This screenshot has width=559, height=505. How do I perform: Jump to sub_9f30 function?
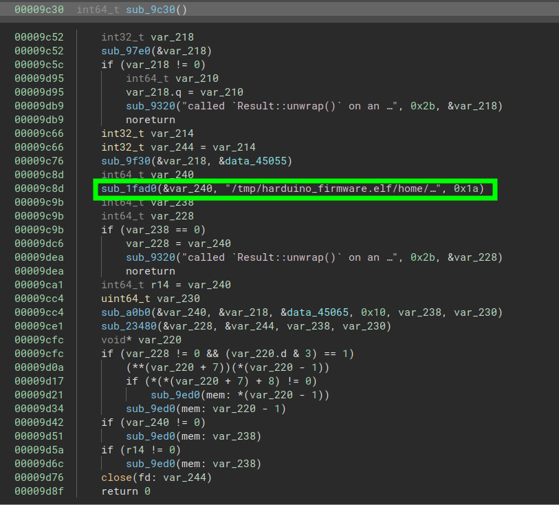pyautogui.click(x=126, y=161)
